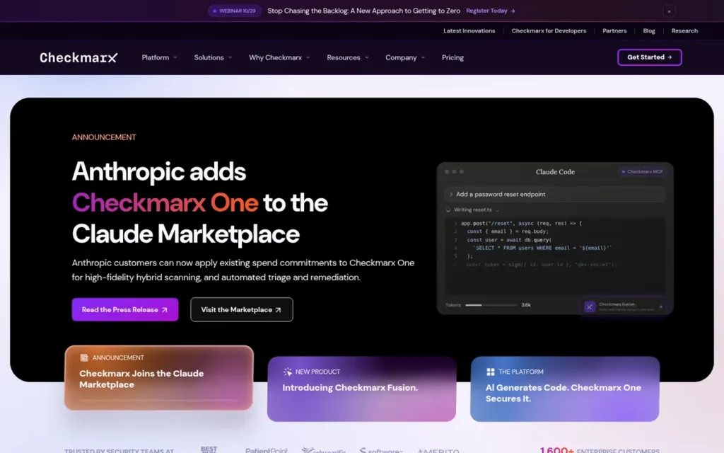The height and width of the screenshot is (453, 724).
Task: Select the AI Generates Code platform card
Action: (565, 389)
